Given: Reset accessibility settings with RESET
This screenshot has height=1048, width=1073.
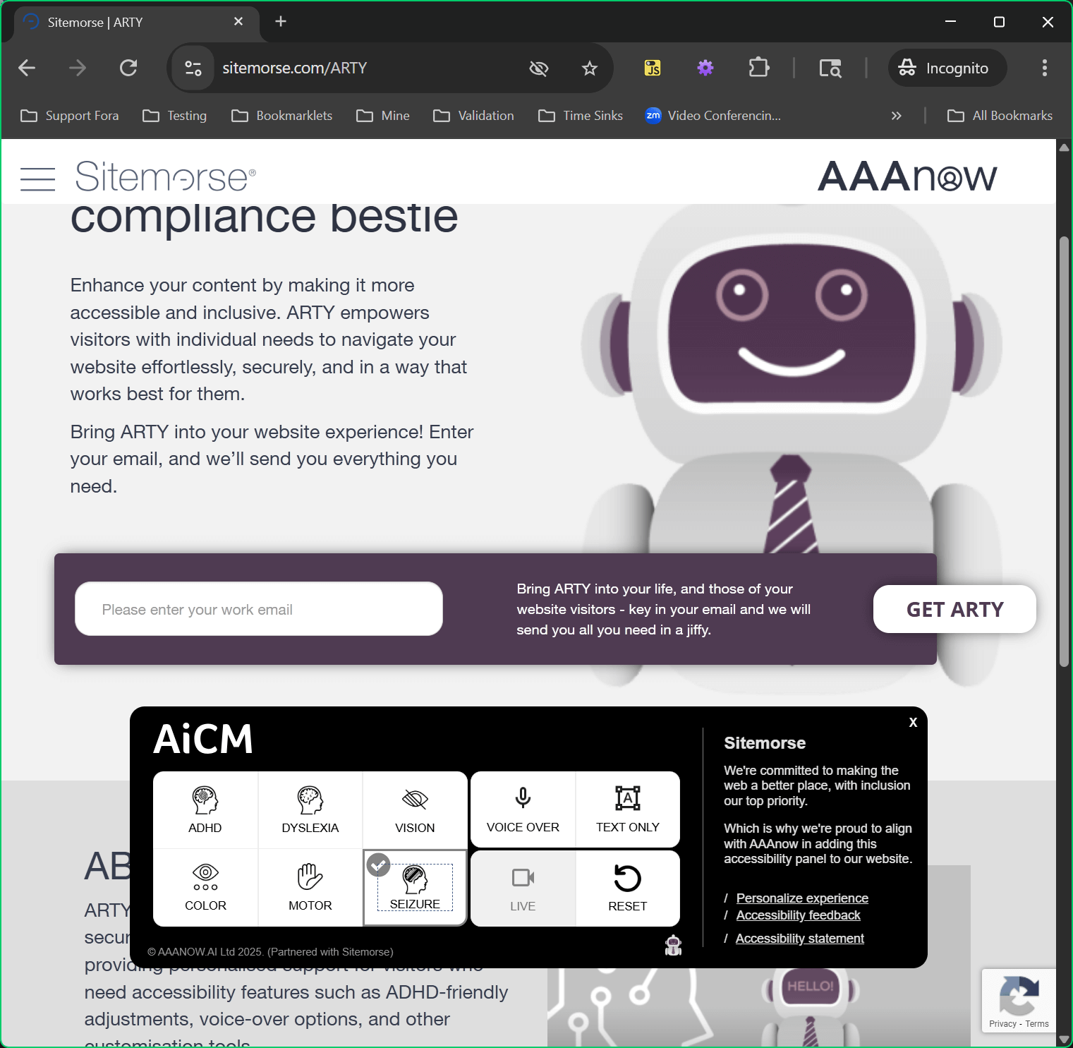Looking at the screenshot, I should (x=628, y=889).
